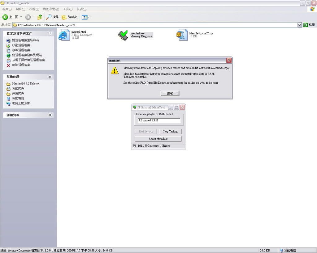This screenshot has height=253, width=317.
Task: Click the Shared Documents folder icon
Action: tap(8, 94)
